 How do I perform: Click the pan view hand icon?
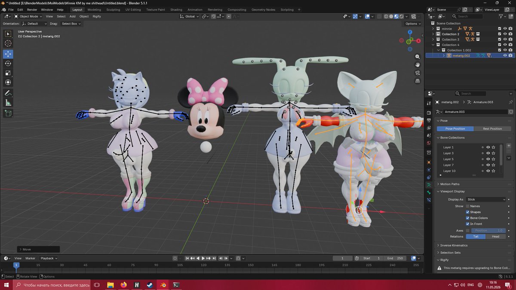[418, 65]
